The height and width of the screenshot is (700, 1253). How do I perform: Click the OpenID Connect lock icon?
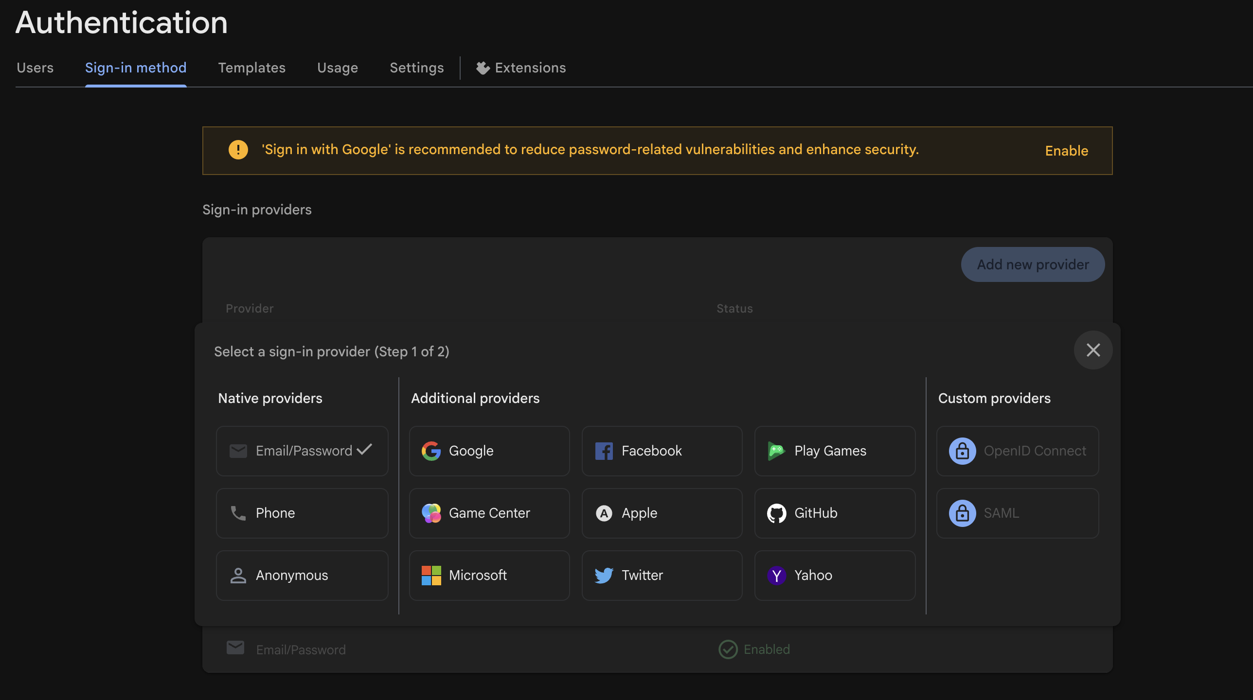tap(962, 451)
